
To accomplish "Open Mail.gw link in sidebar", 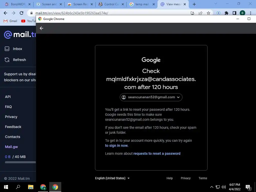I will point(11,146).
